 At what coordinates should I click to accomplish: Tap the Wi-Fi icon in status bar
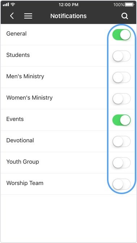point(13,5)
